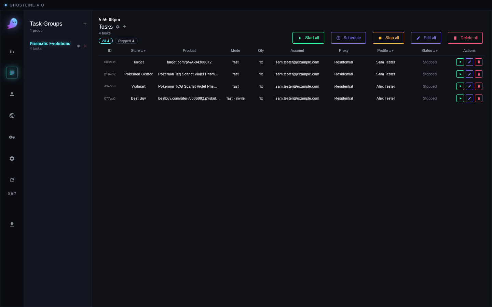Delete the Pokemon Center task
The image size is (492, 307).
479,74
